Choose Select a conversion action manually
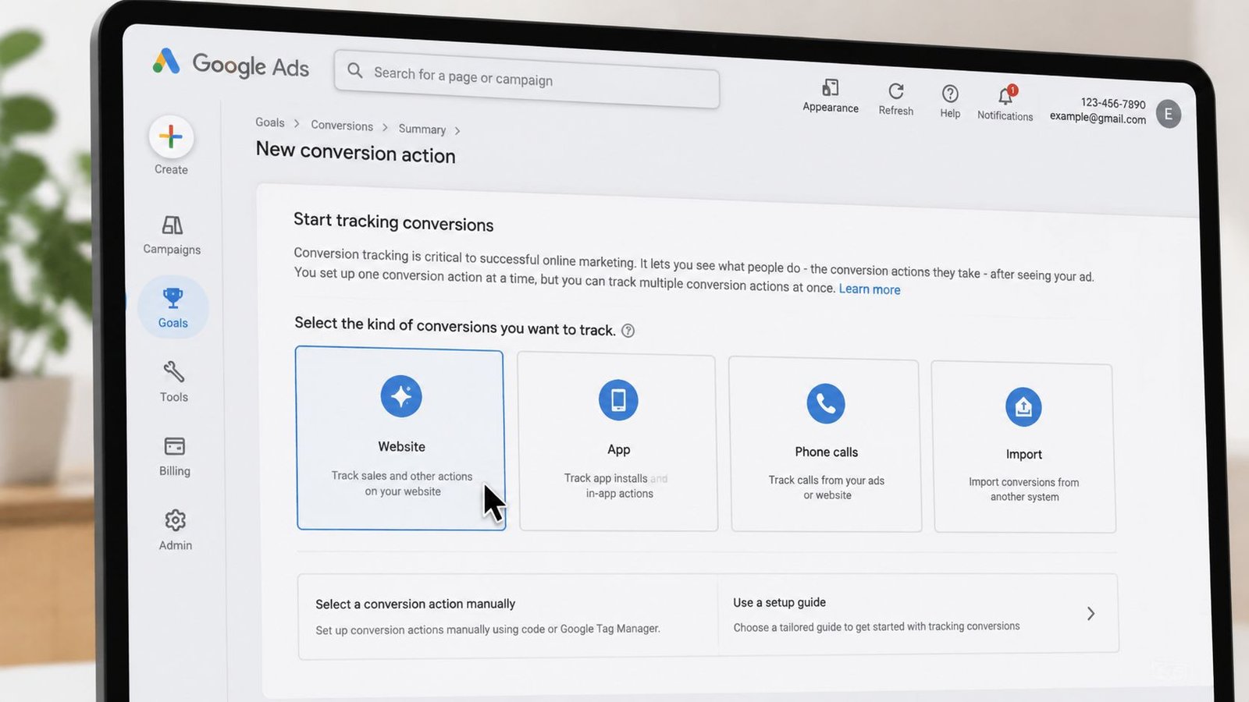This screenshot has width=1249, height=702. tap(507, 616)
